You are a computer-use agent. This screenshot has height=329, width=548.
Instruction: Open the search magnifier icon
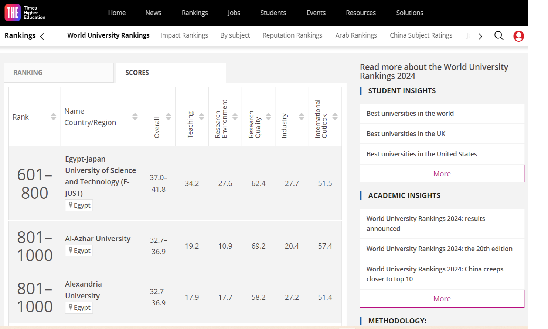(x=499, y=36)
